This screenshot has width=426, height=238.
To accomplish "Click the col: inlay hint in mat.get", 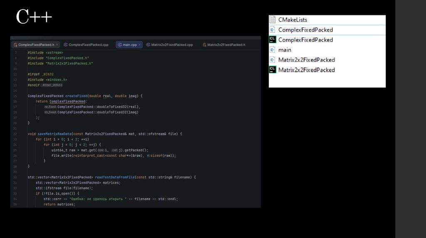I will 115,150.
